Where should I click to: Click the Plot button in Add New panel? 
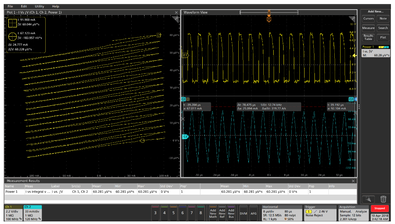pyautogui.click(x=384, y=37)
